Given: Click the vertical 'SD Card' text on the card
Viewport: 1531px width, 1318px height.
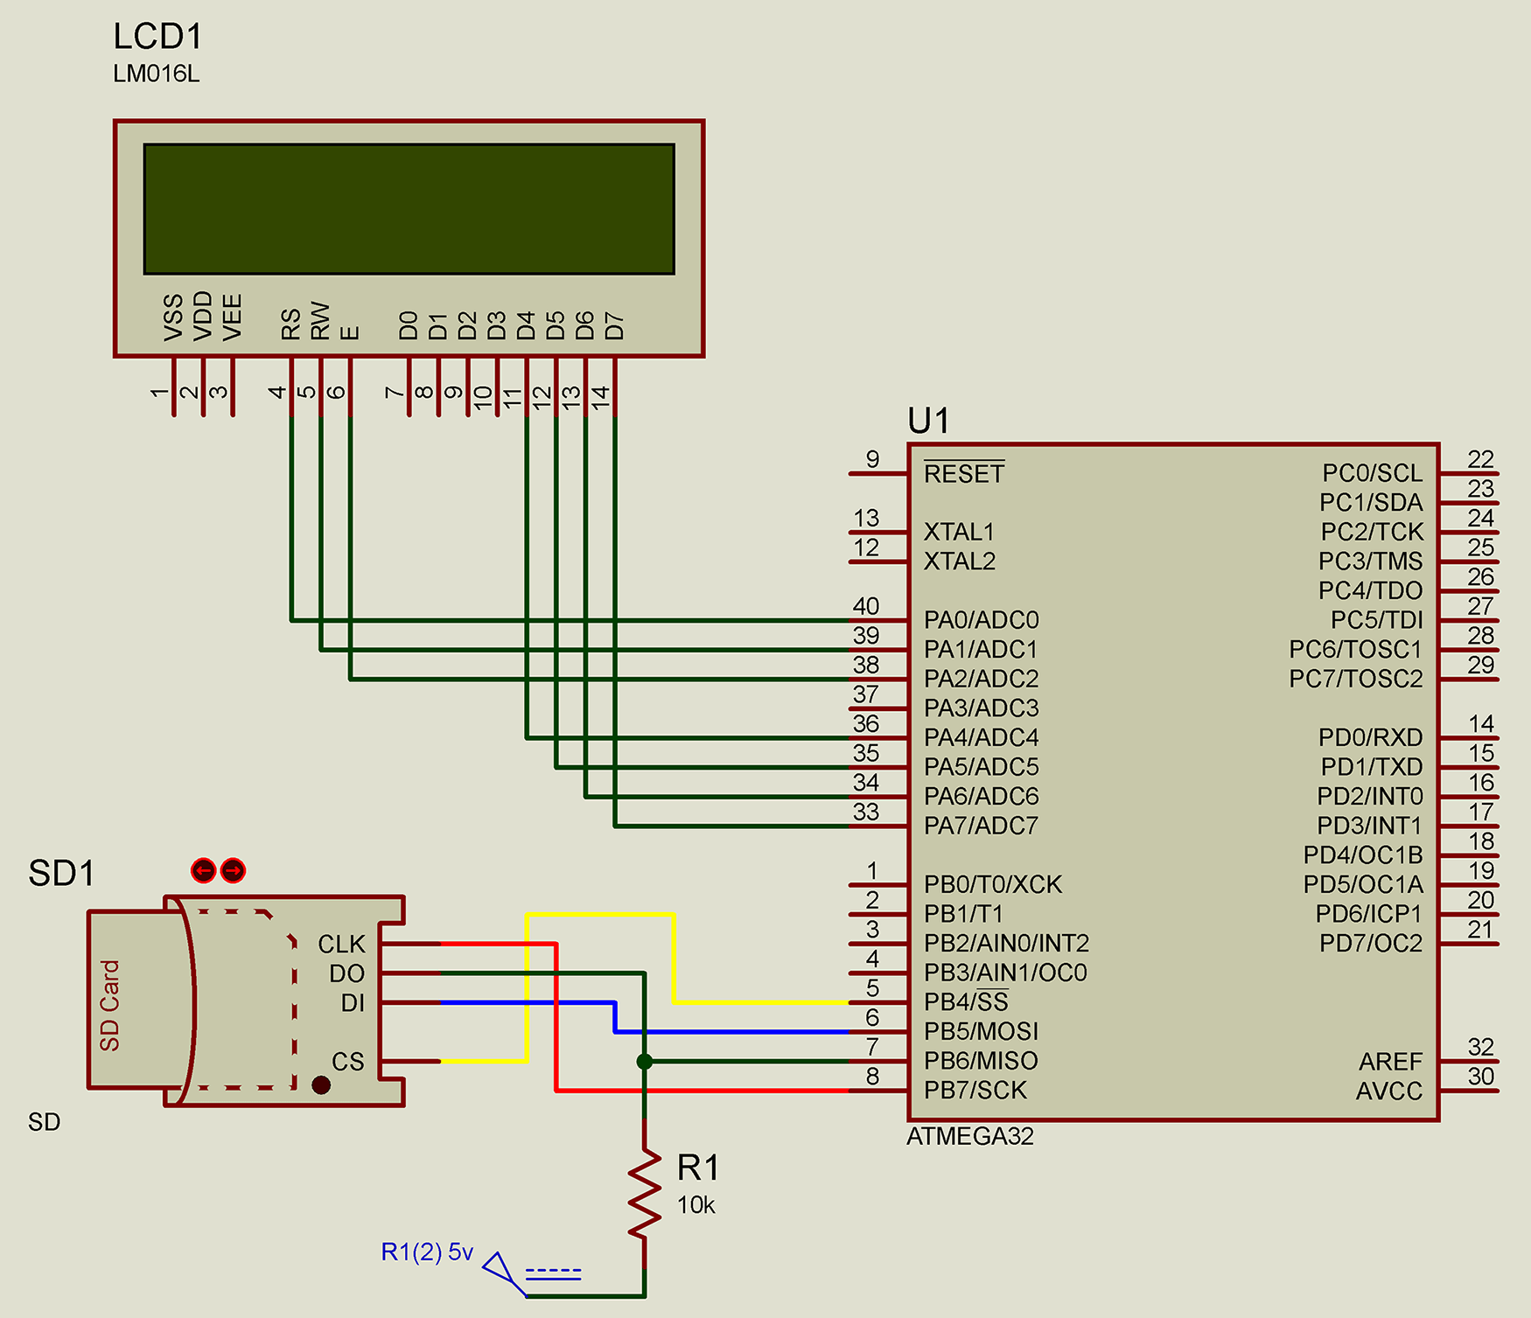Looking at the screenshot, I should (x=109, y=1005).
